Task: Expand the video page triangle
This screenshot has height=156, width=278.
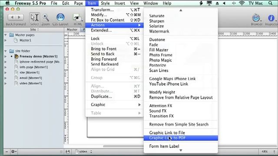Action: click(x=6, y=83)
